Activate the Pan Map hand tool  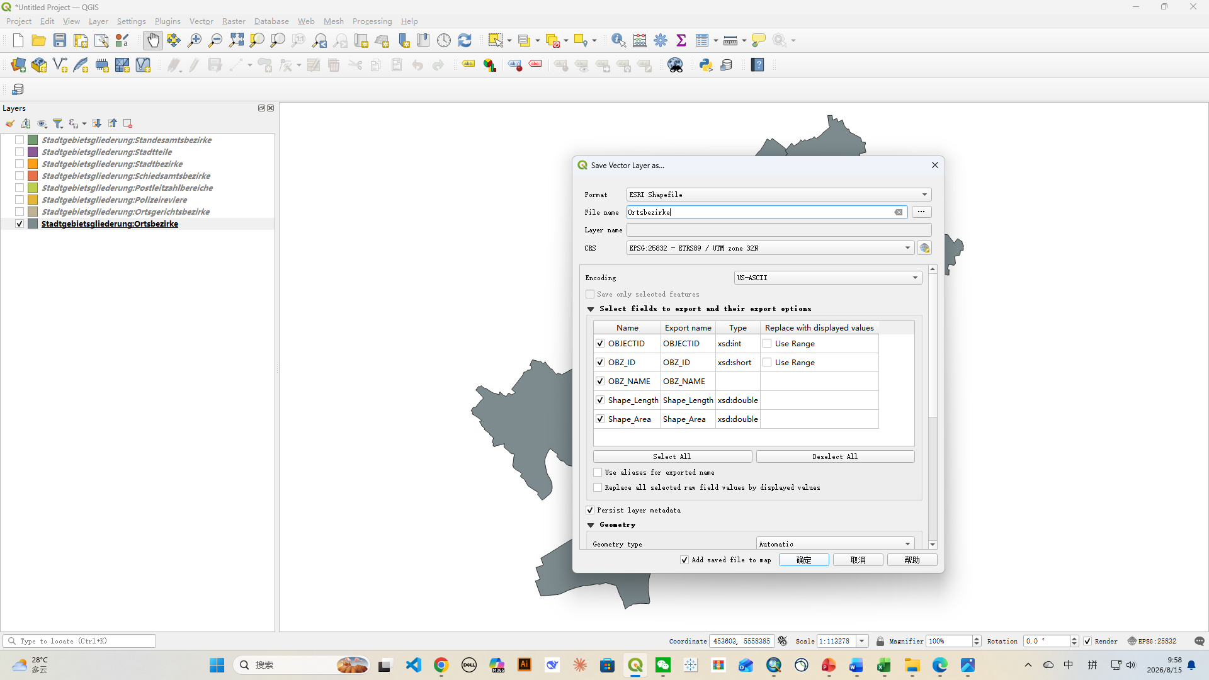click(152, 41)
